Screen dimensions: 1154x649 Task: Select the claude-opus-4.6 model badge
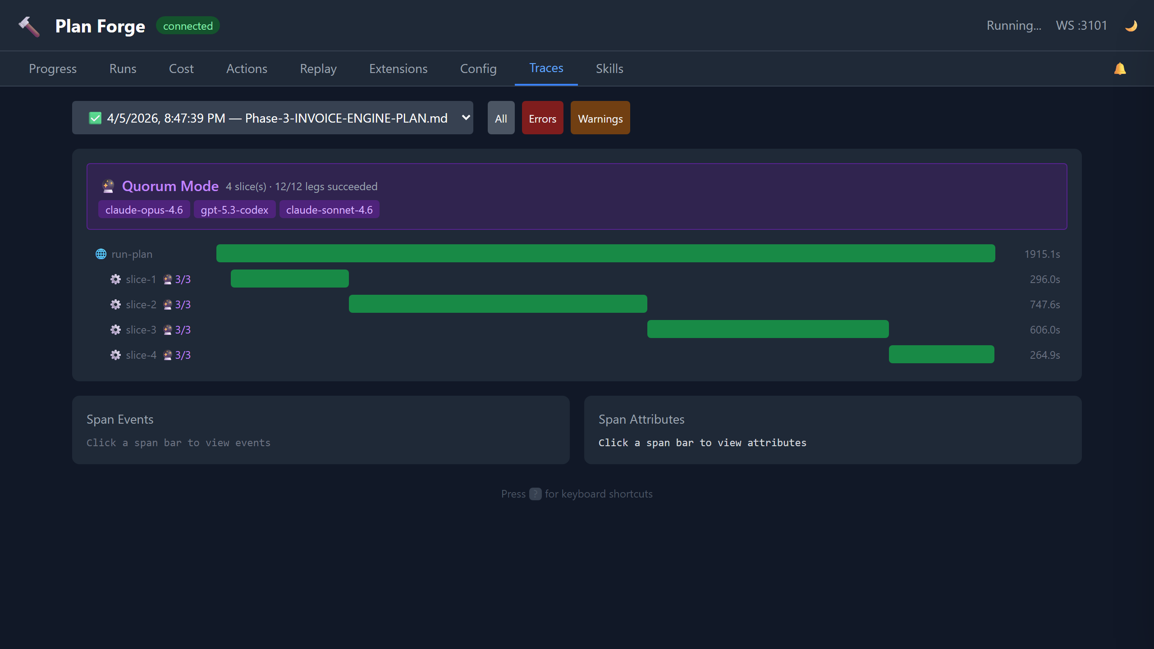point(144,209)
